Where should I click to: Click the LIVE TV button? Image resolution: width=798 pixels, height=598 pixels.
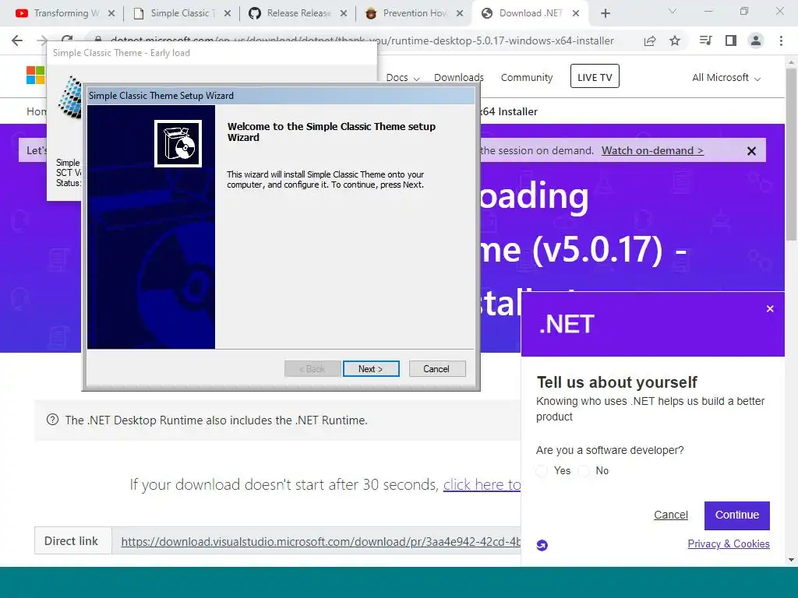pos(595,76)
